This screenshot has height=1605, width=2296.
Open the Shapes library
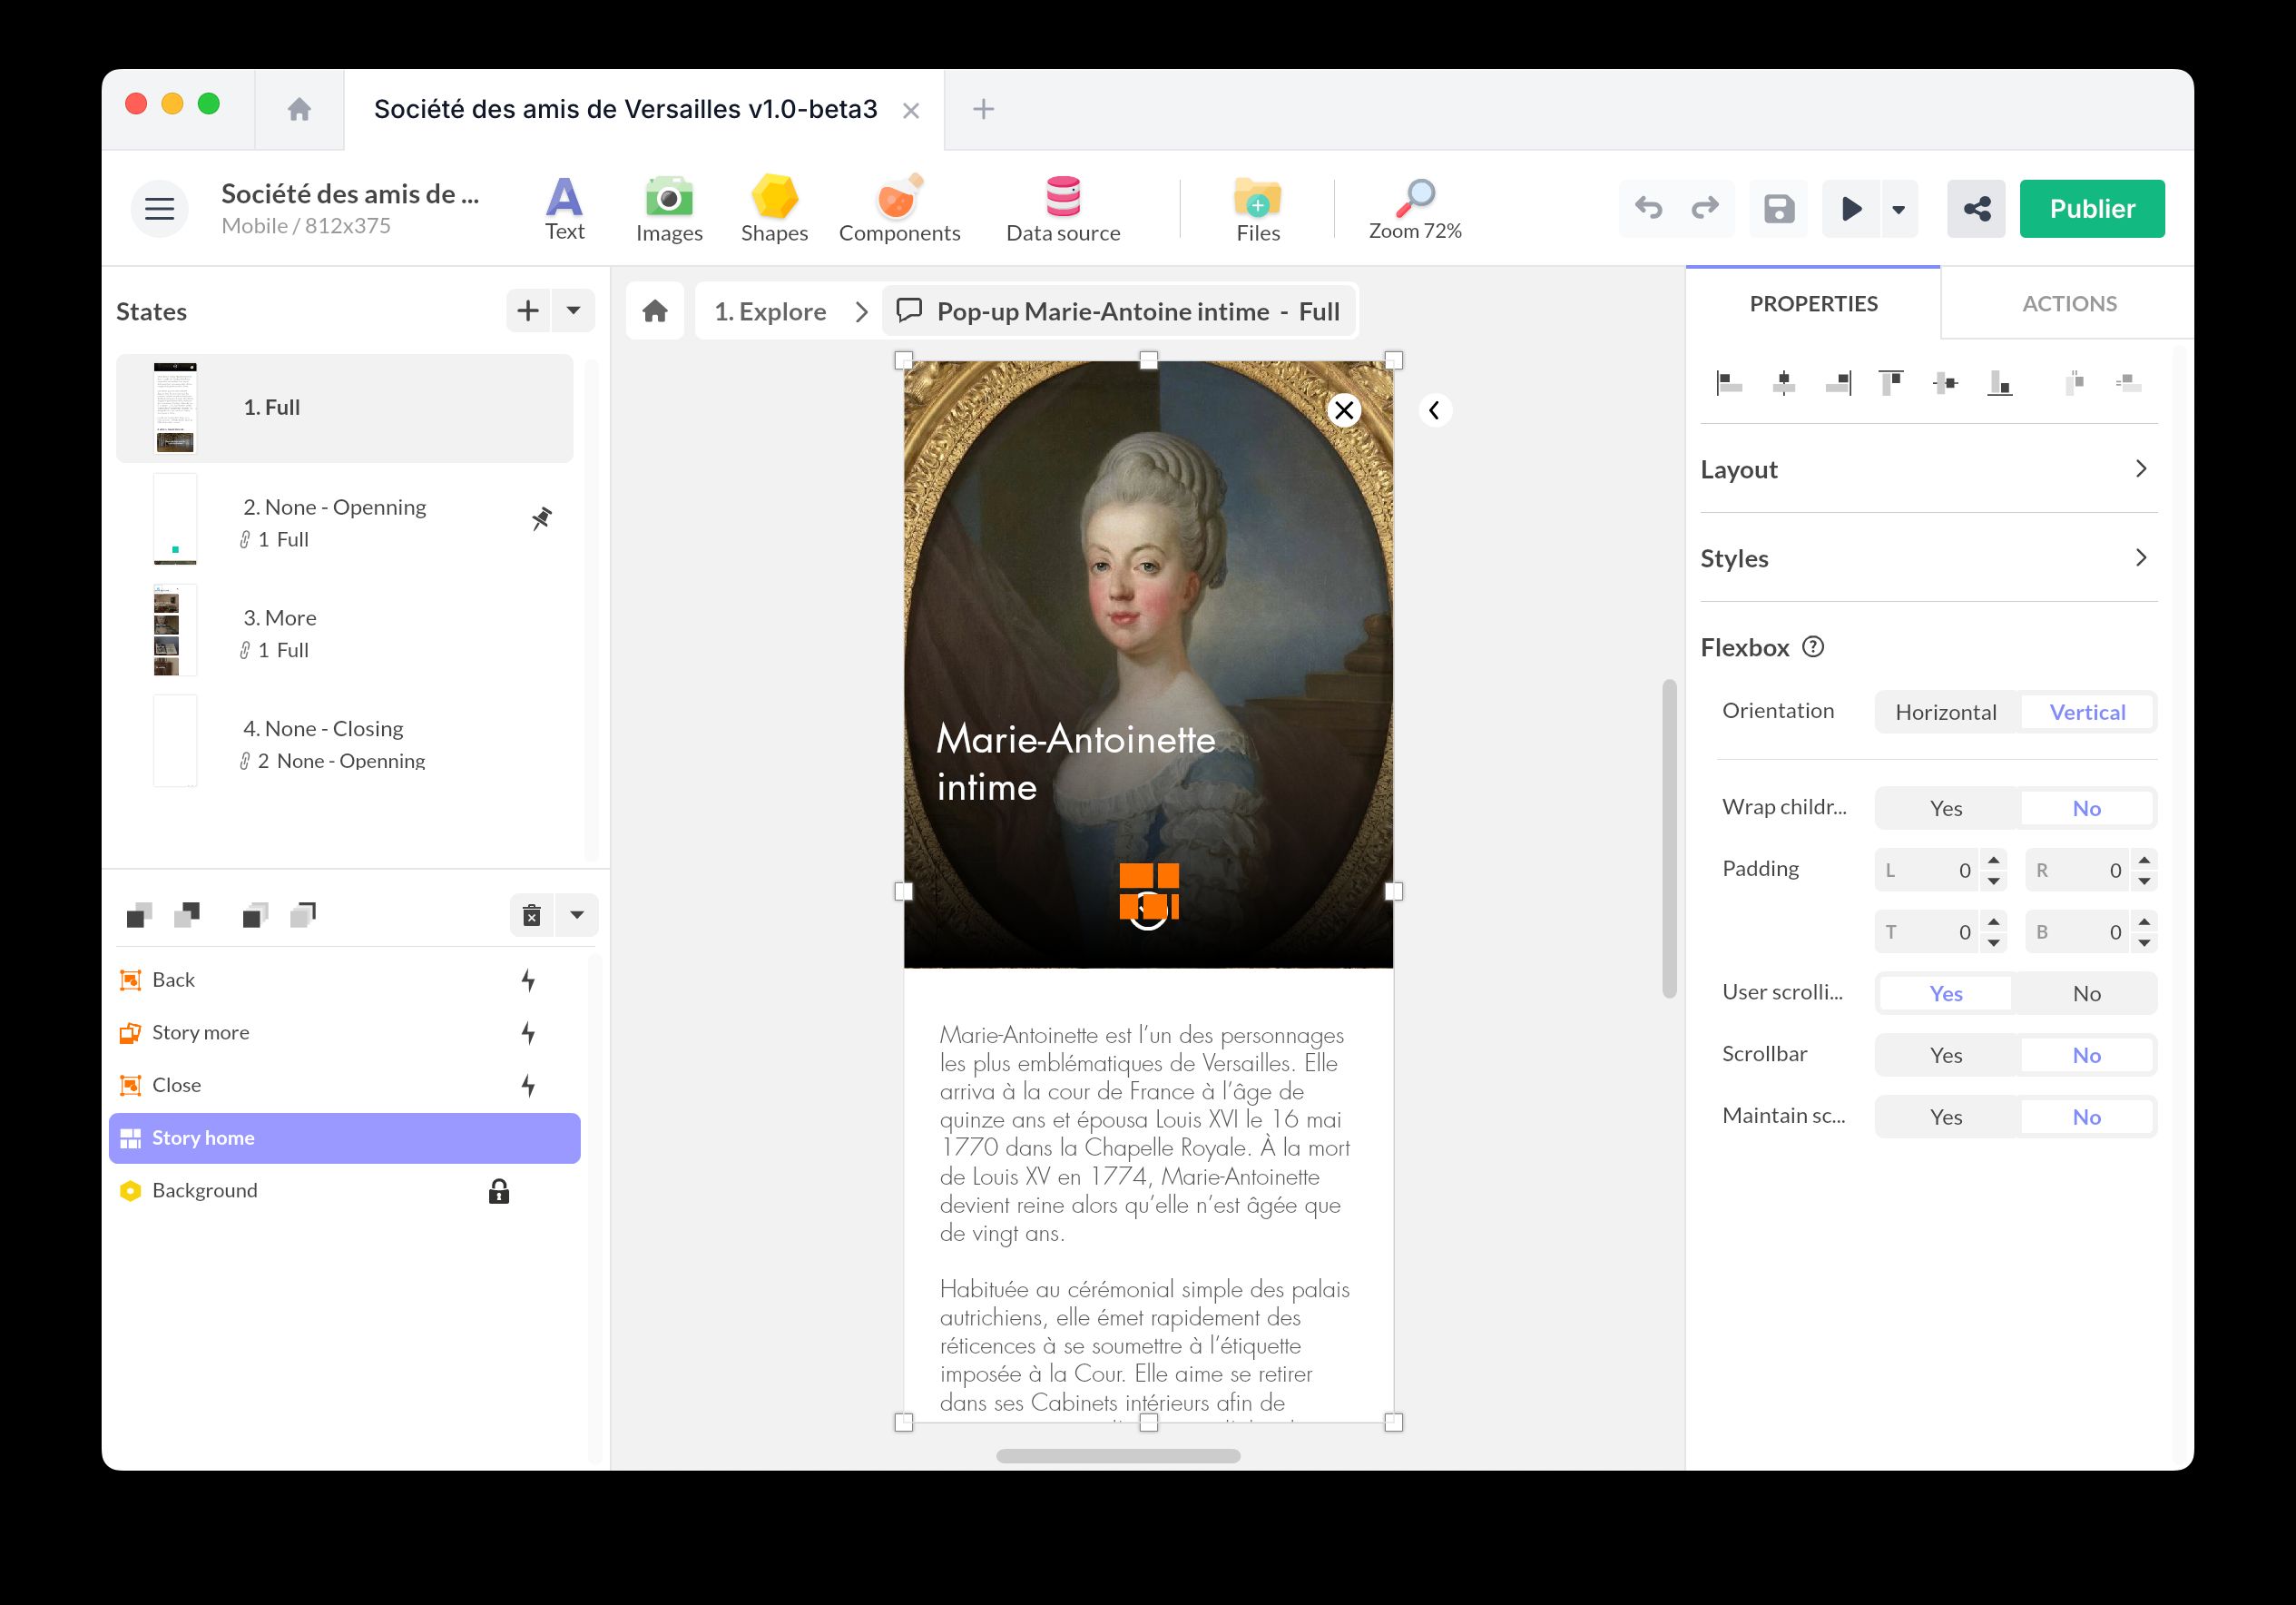(774, 208)
